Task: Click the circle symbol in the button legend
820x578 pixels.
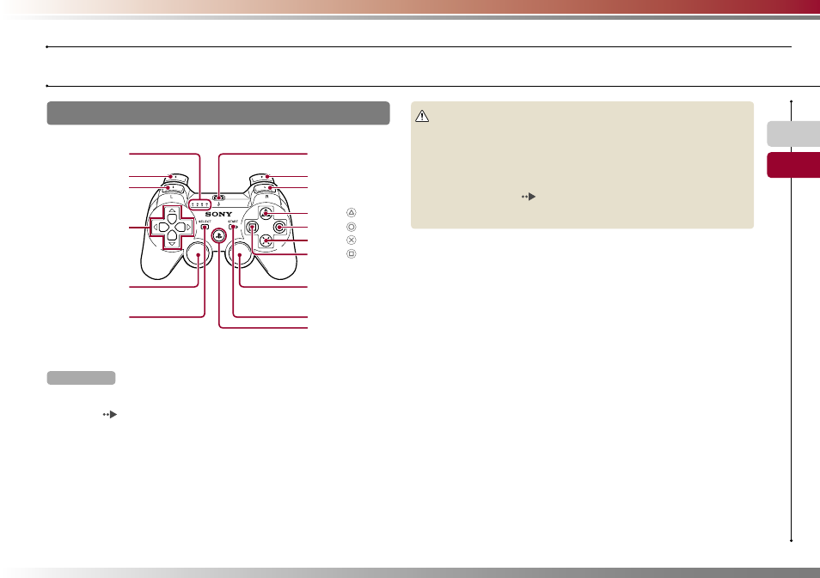Action: pyautogui.click(x=352, y=227)
